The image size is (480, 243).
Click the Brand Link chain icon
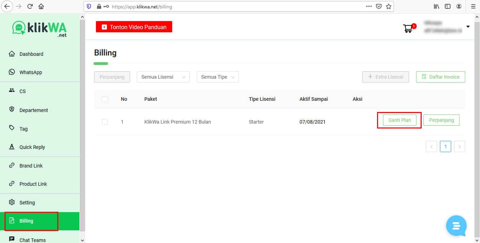pos(12,165)
